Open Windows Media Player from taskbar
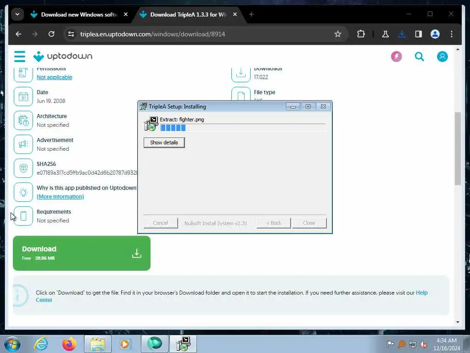Viewport: 470px width, 353px height. pyautogui.click(x=125, y=344)
